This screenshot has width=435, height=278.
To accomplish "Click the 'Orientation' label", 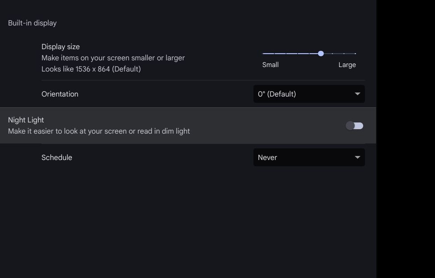I will (x=60, y=94).
